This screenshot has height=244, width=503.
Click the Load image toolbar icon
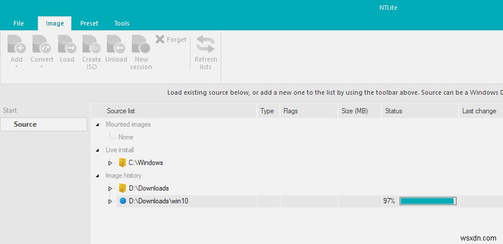(x=67, y=44)
